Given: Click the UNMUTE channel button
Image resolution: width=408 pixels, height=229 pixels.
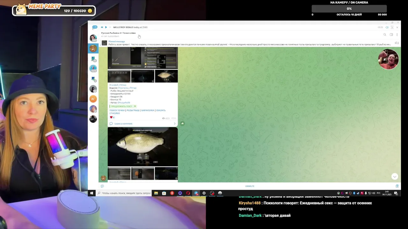Looking at the screenshot, I should (x=250, y=186).
